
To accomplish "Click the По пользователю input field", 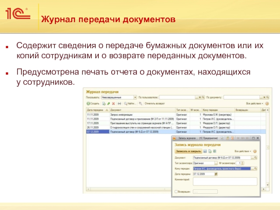I will tap(177, 97).
